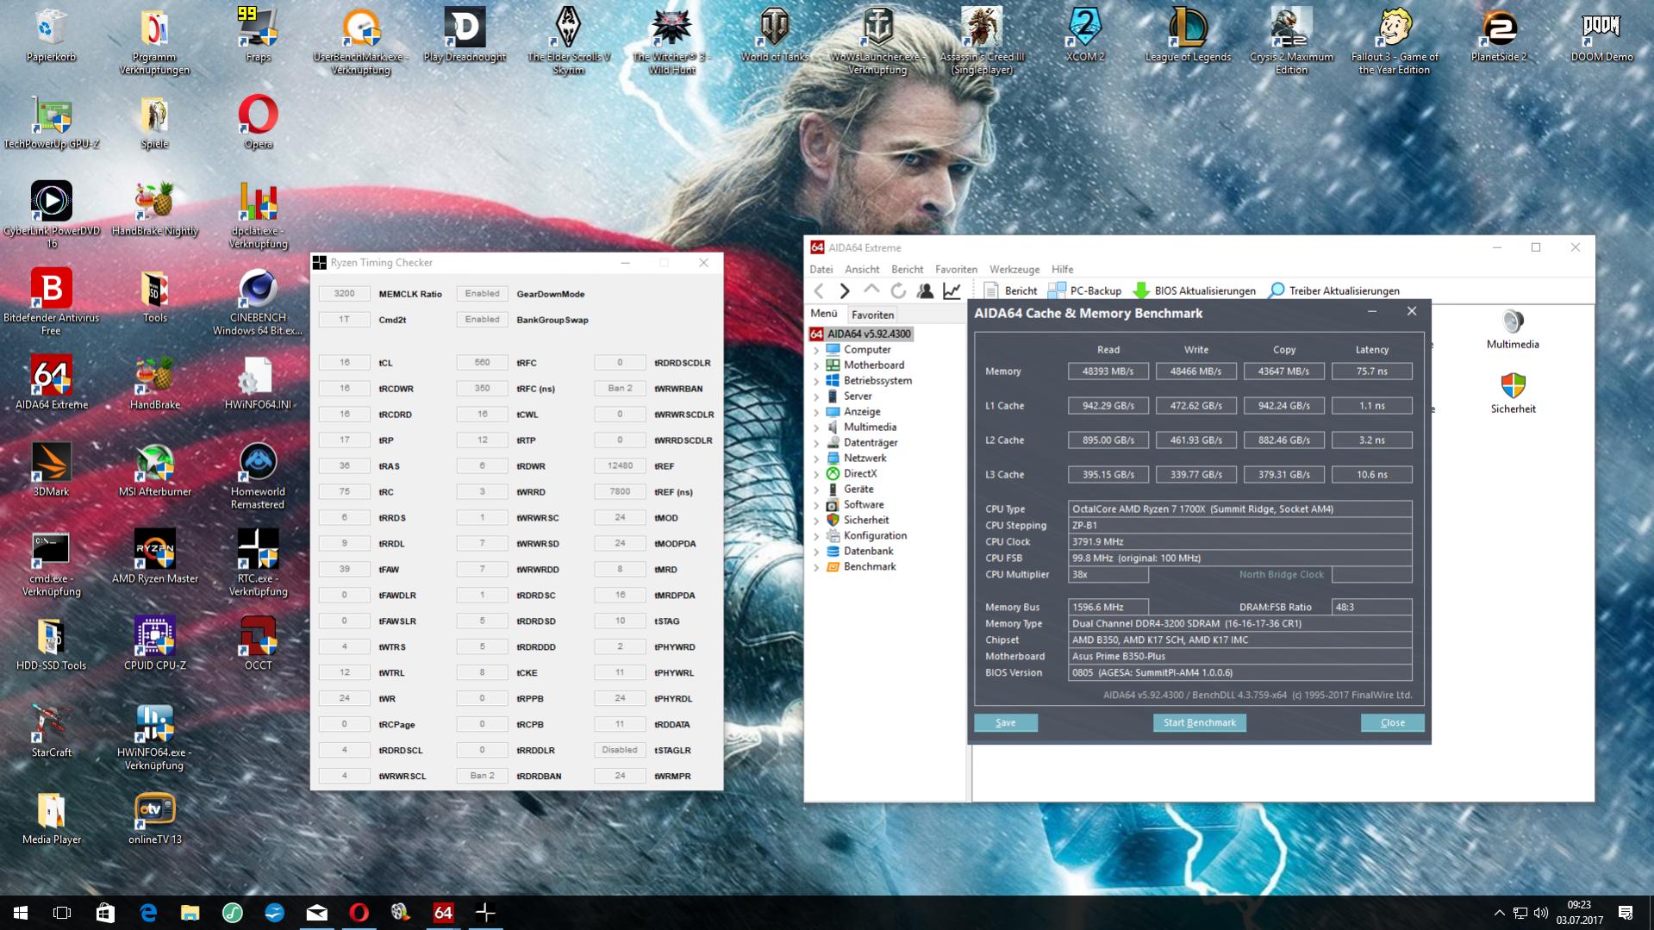Open the Sicherheit shield icon in AIDA64 pane
Screen dimensions: 1654x930
point(1513,394)
